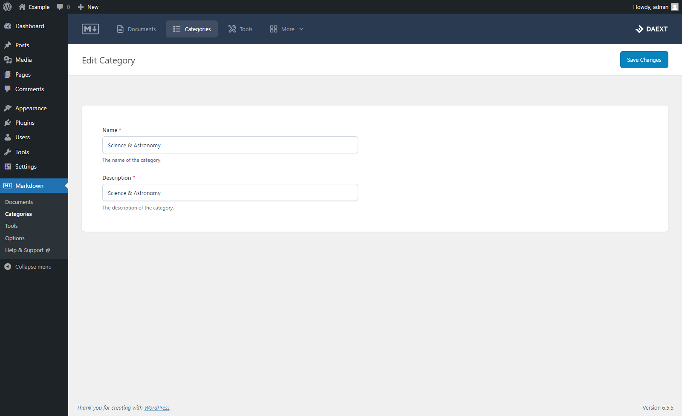
Task: Click the WordPress logo icon
Action: [x=7, y=7]
